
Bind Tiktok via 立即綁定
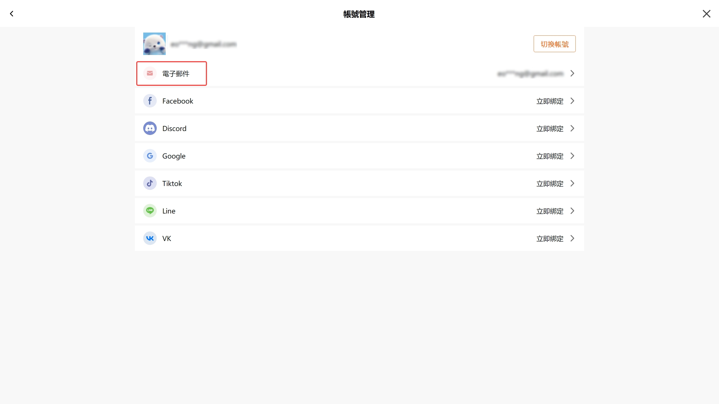pyautogui.click(x=550, y=183)
